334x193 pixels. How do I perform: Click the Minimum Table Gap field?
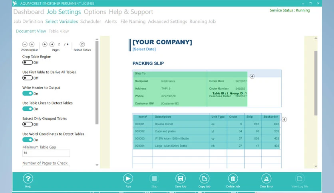pyautogui.click(x=46, y=153)
